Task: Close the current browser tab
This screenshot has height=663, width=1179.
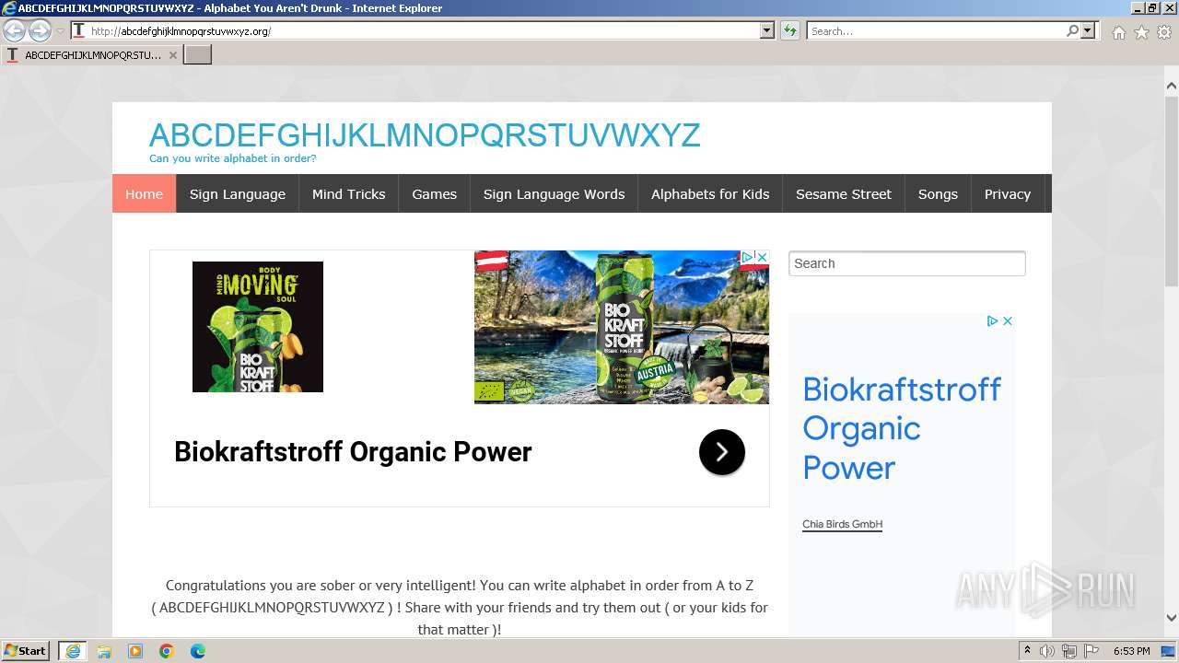Action: [x=173, y=54]
